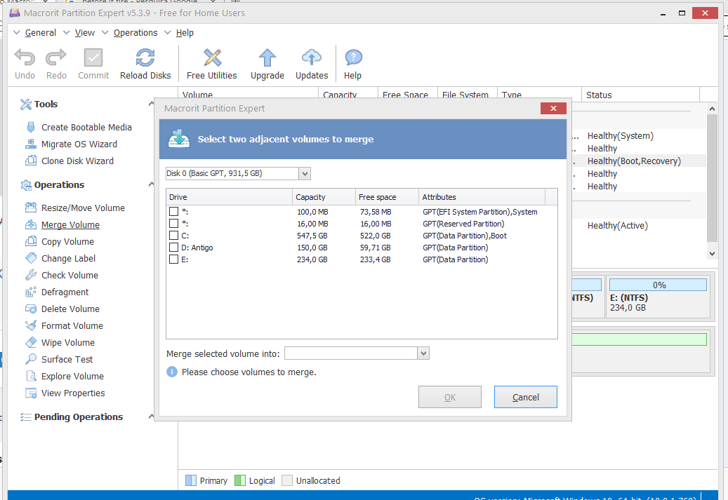Click the Change Label icon
This screenshot has height=500, width=728.
tap(31, 258)
